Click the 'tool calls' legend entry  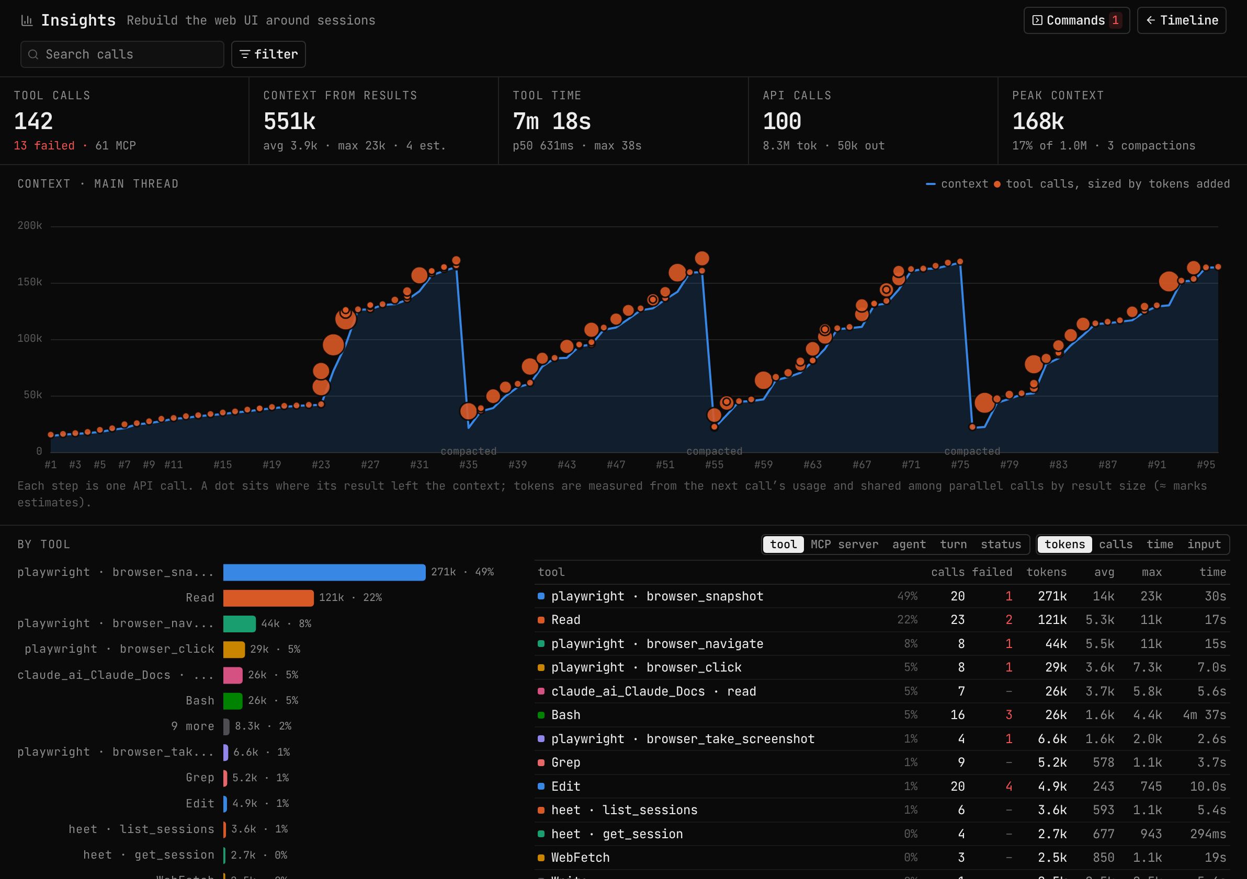coord(1112,184)
